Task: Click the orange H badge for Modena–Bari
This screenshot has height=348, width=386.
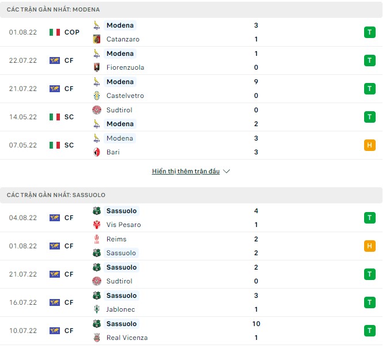Action: pos(369,145)
